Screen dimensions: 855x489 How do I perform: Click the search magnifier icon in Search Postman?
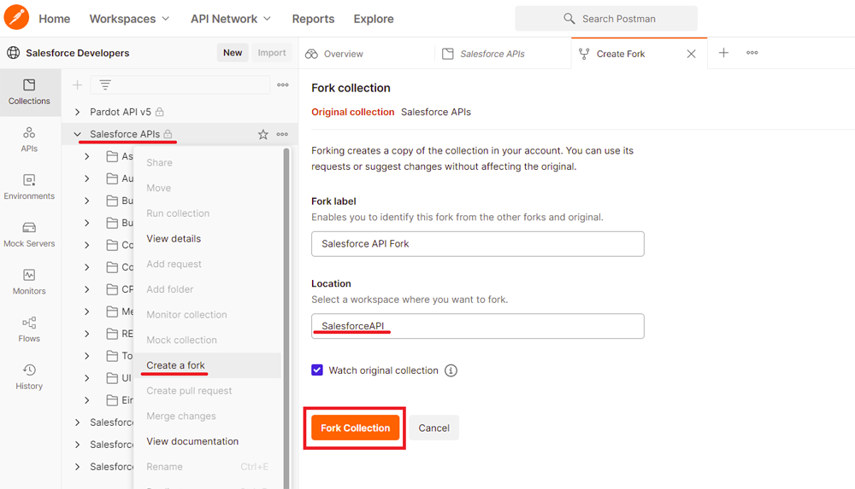569,19
